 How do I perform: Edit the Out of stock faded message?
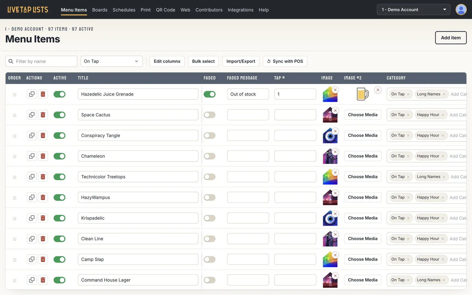(x=248, y=94)
